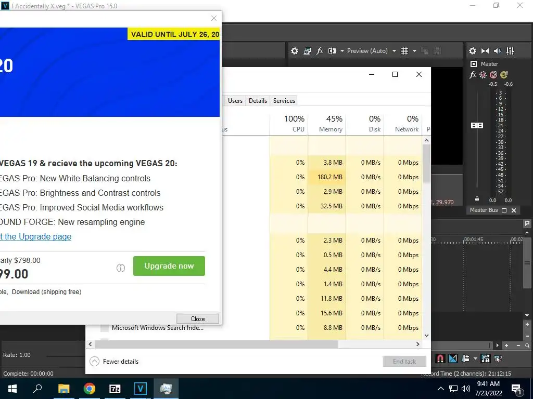Select Microsoft Windows Search Indexer row

tap(253, 328)
